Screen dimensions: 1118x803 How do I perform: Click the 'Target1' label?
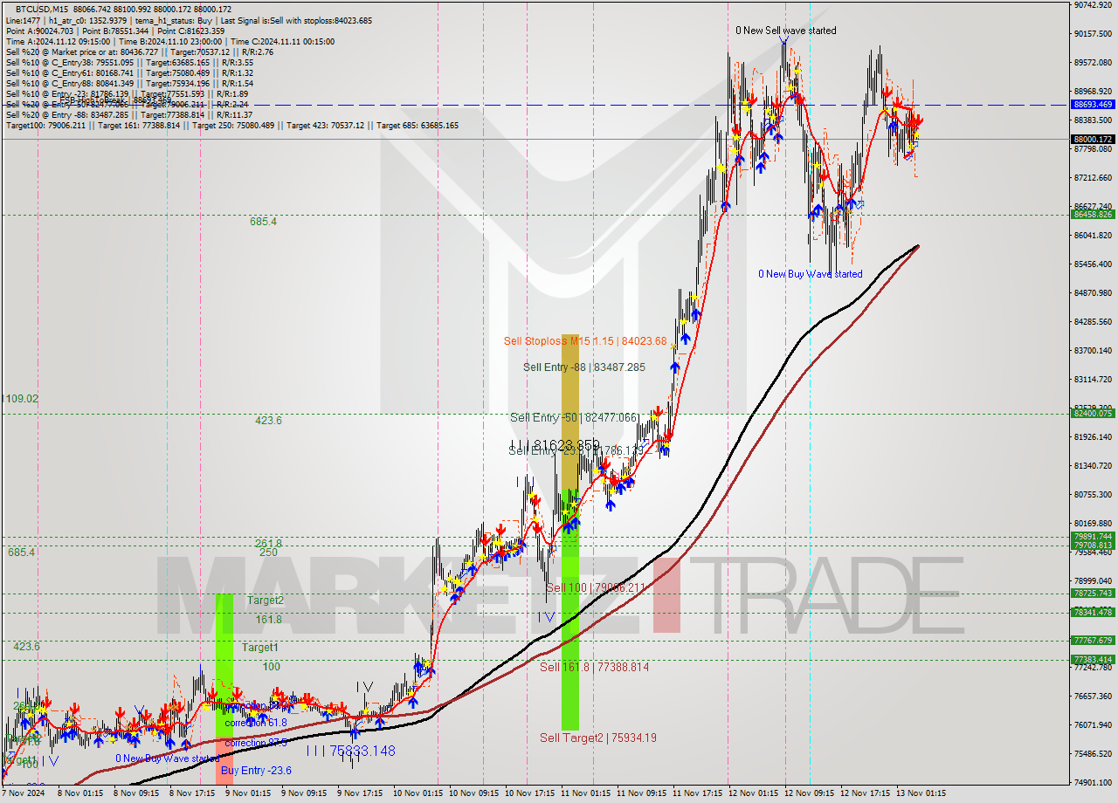[x=259, y=648]
